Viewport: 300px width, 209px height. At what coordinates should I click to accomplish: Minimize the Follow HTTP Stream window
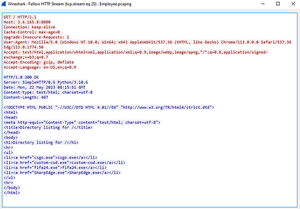point(263,4)
